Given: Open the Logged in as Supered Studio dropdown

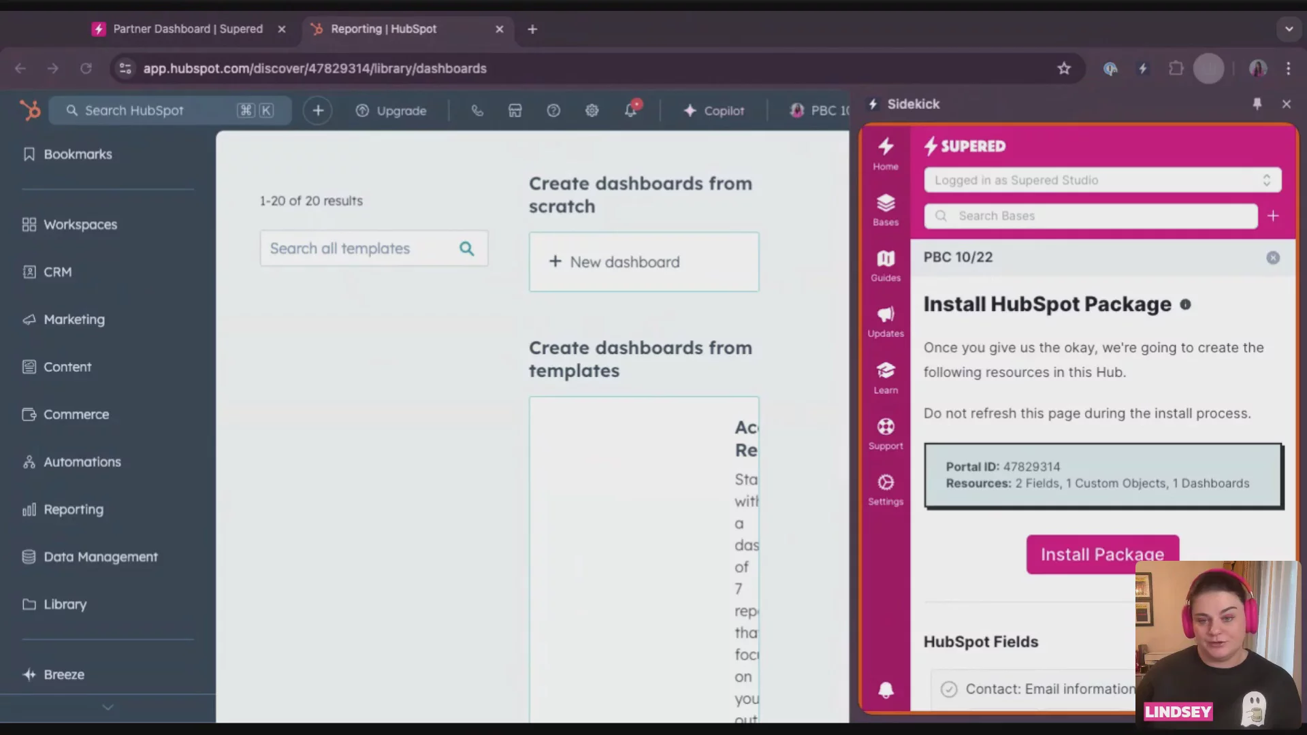Looking at the screenshot, I should coord(1103,180).
